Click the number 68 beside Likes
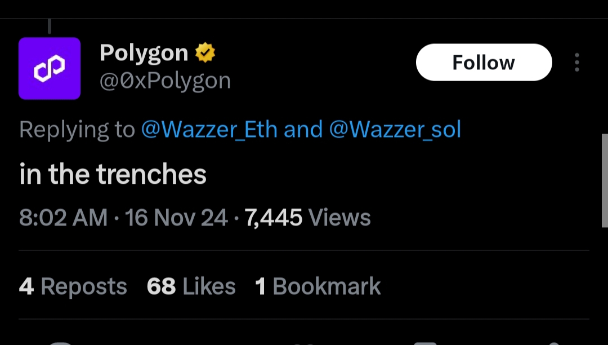 tap(162, 286)
